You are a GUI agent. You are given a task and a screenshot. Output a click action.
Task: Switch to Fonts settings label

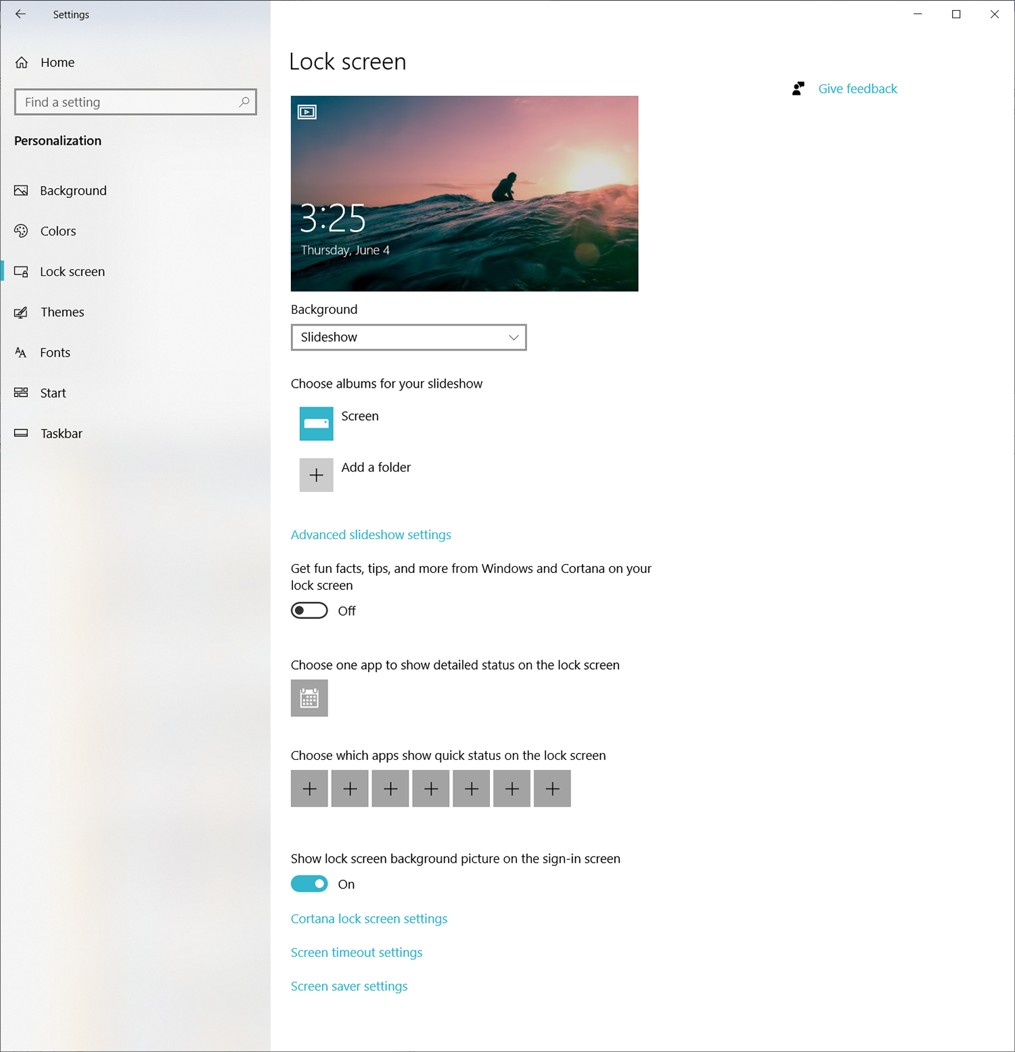55,352
